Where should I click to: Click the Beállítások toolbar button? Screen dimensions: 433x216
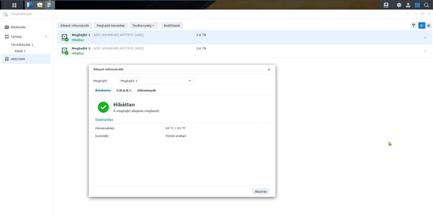(x=172, y=25)
